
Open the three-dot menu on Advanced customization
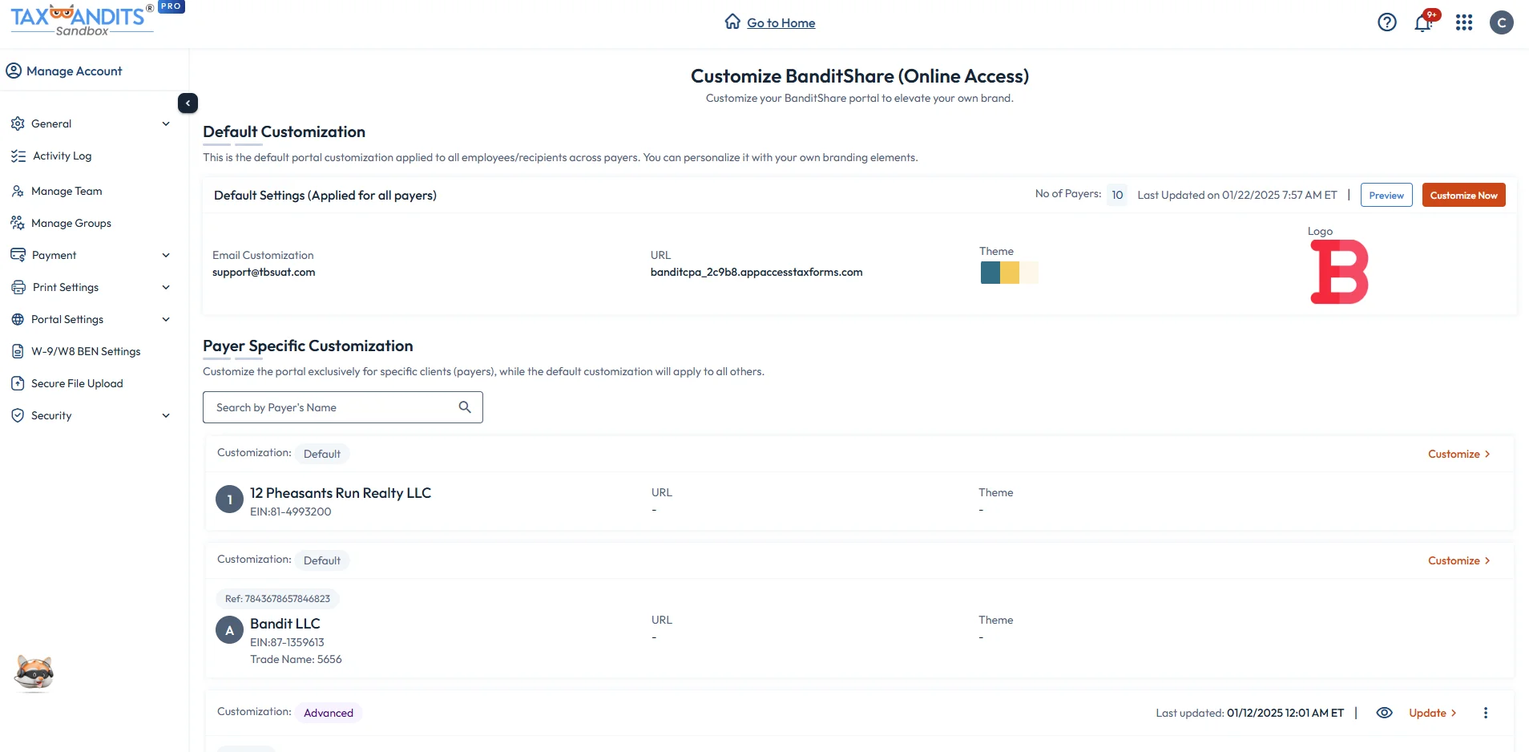1486,713
